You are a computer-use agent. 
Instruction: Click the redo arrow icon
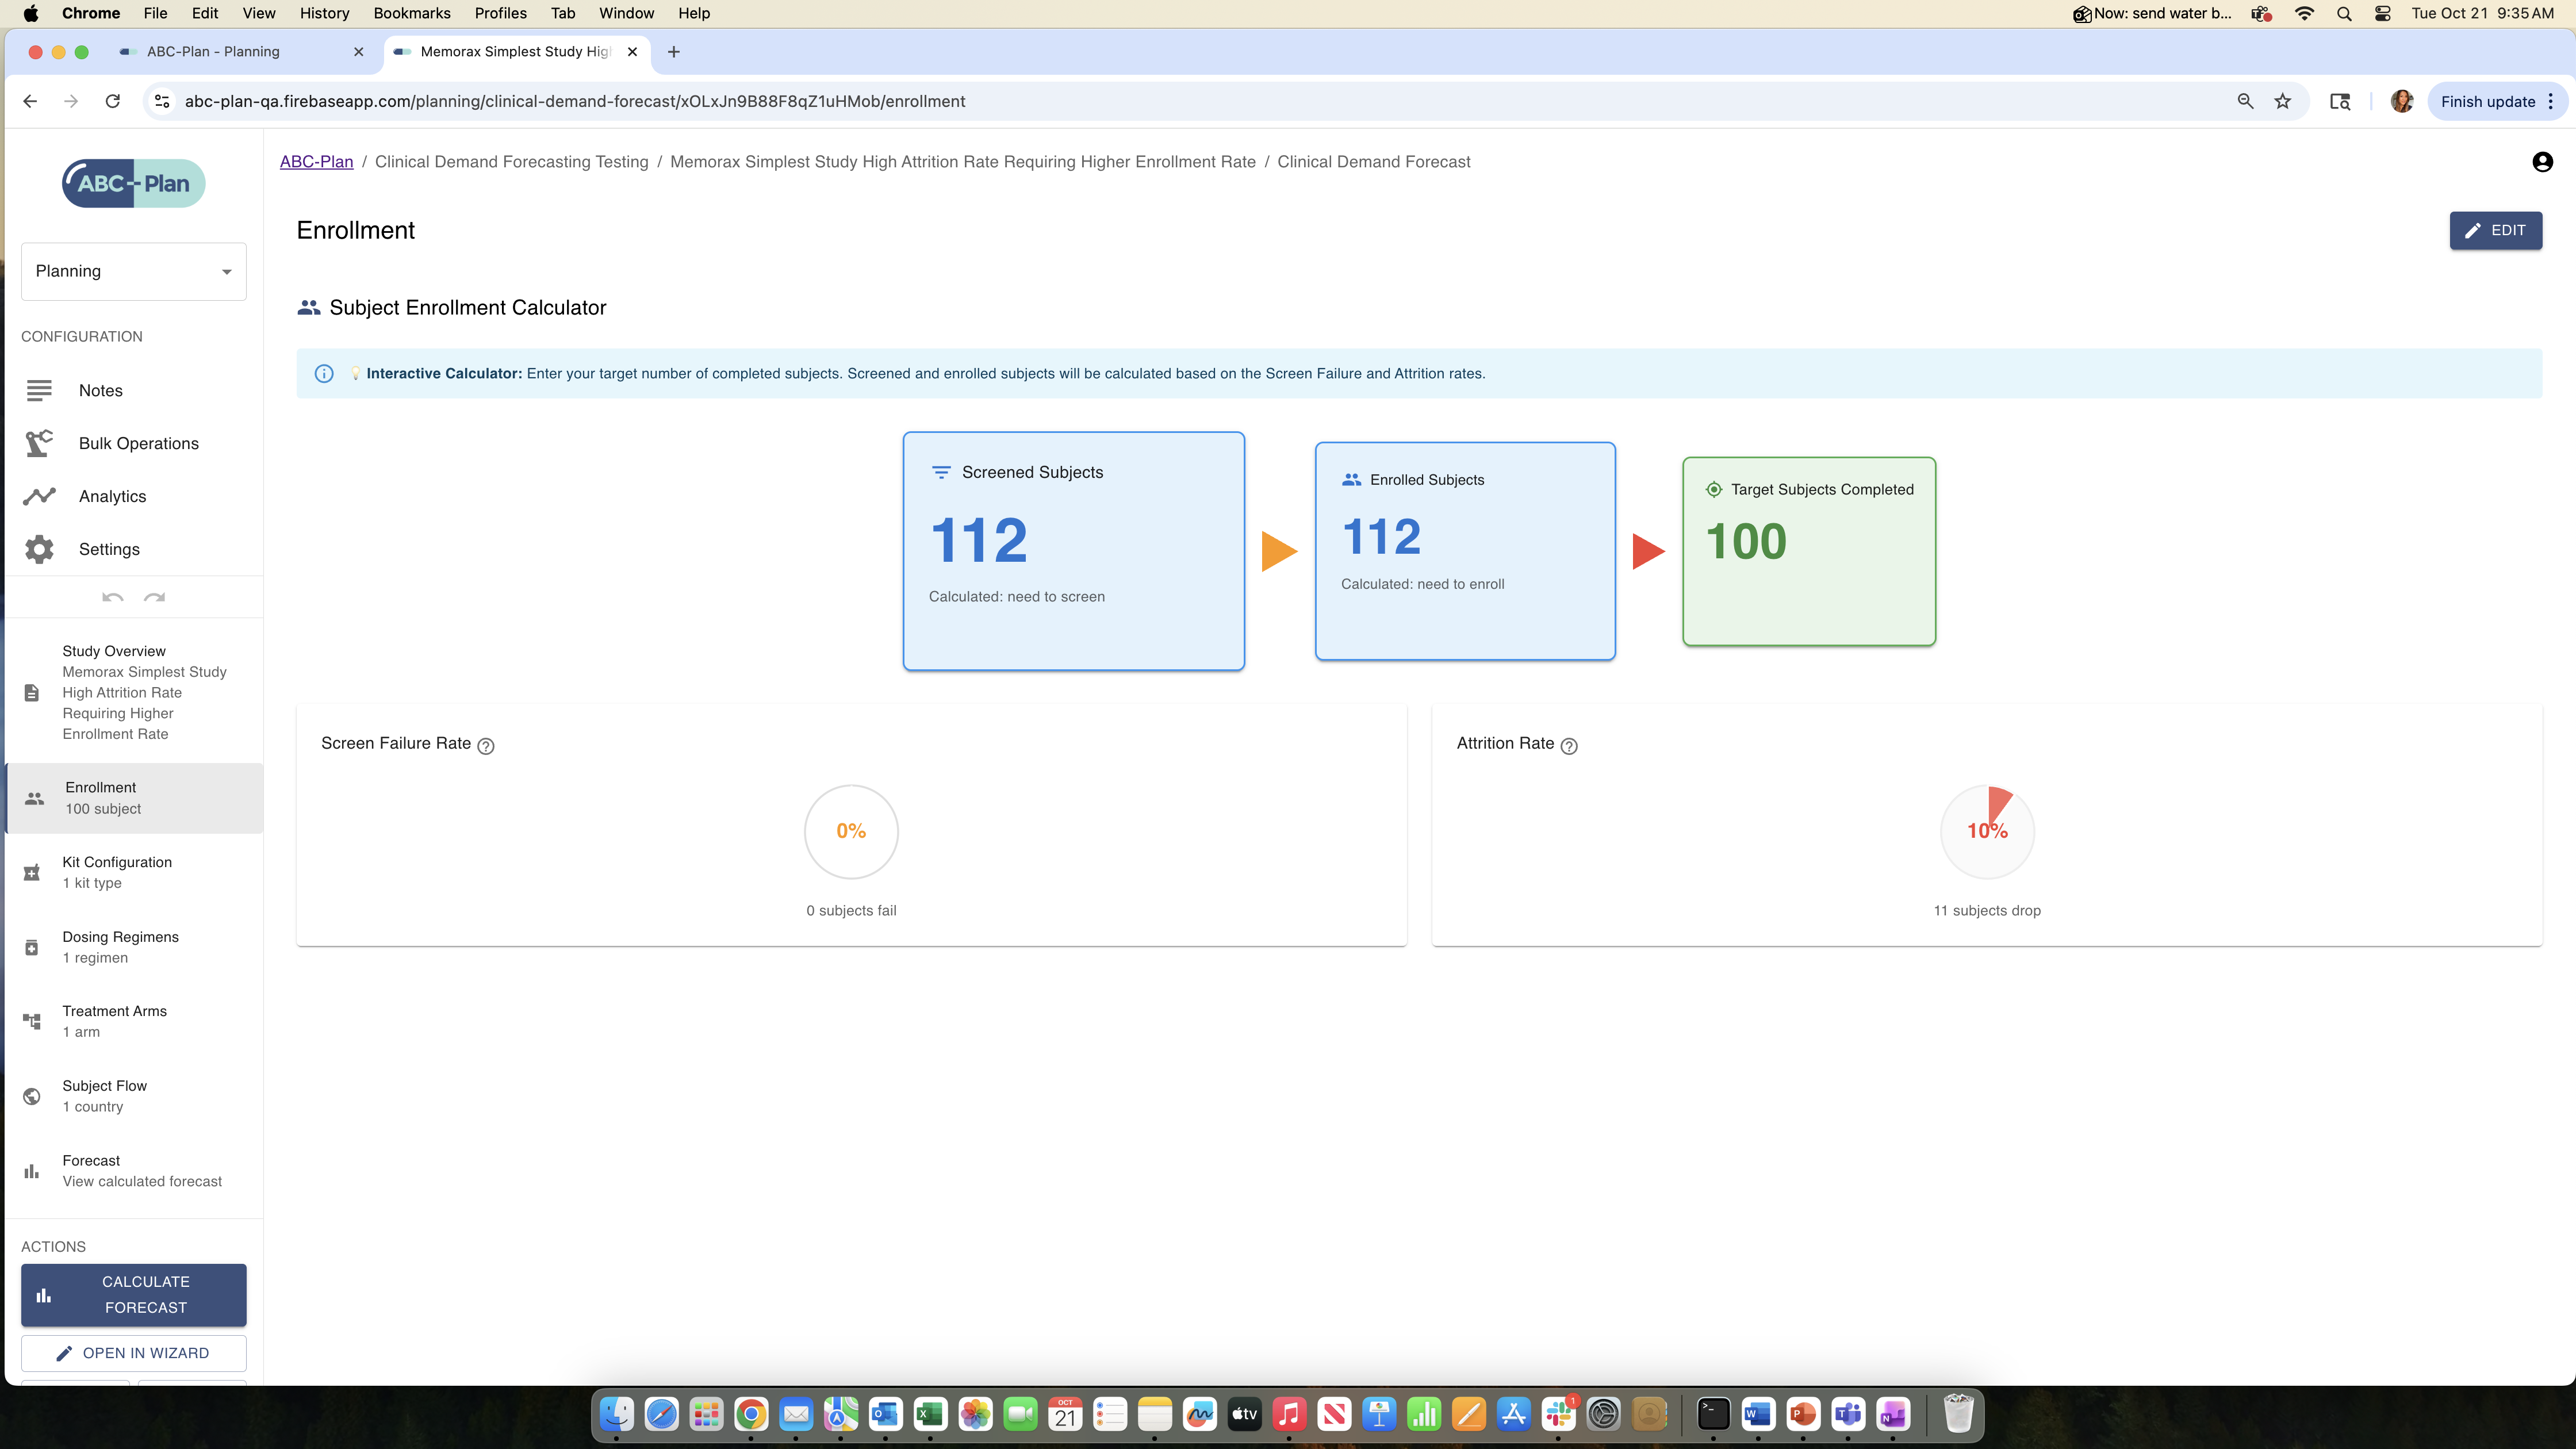coord(154,598)
